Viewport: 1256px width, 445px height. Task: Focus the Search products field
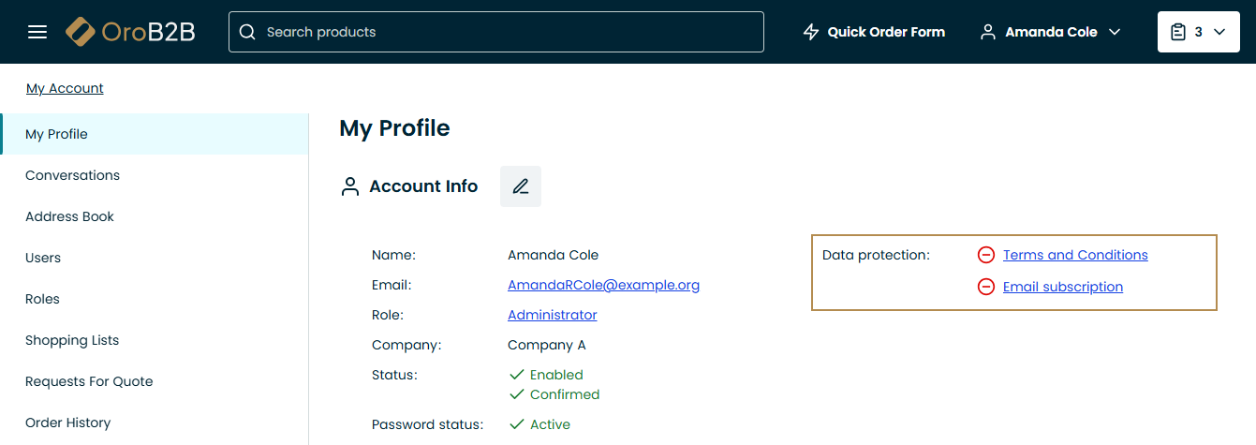coord(506,32)
